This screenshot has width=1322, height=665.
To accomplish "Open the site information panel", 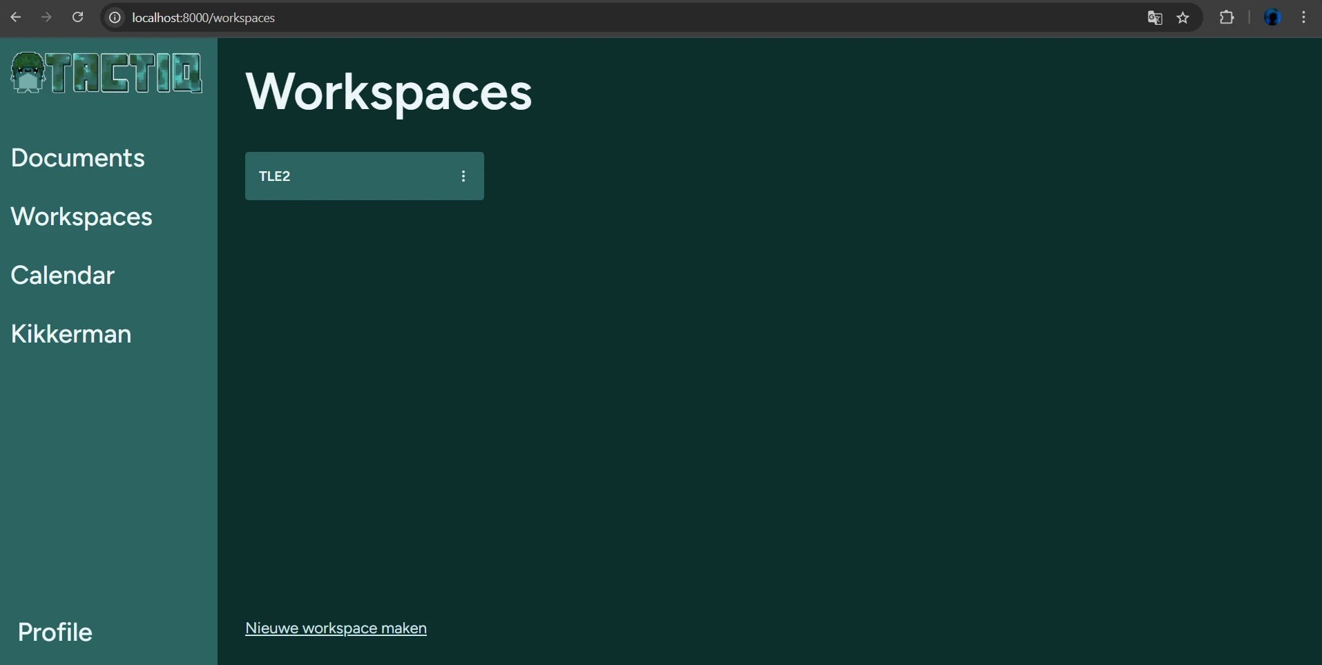I will tap(114, 17).
